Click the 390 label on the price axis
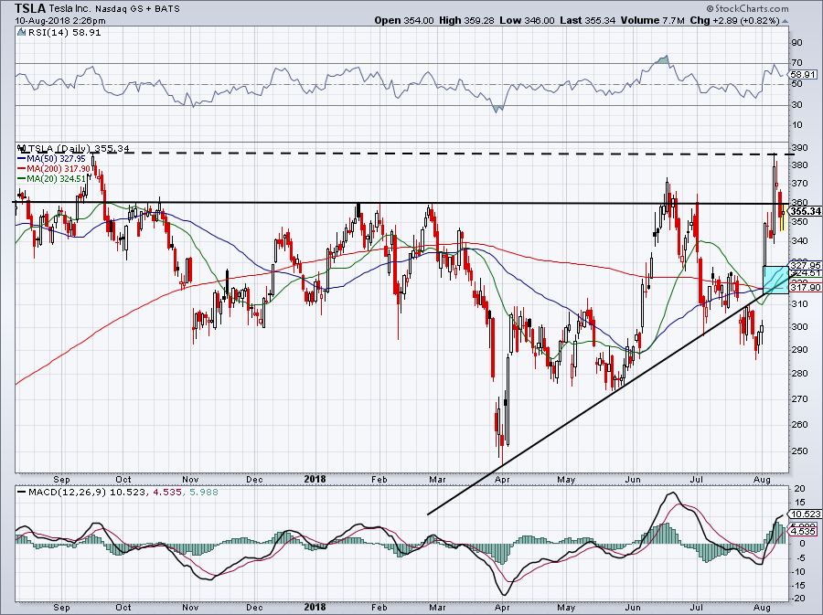This screenshot has width=823, height=615. 800,148
